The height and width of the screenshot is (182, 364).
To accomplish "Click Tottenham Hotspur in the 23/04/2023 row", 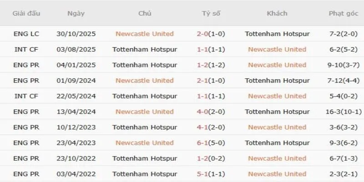I will coord(277,143).
